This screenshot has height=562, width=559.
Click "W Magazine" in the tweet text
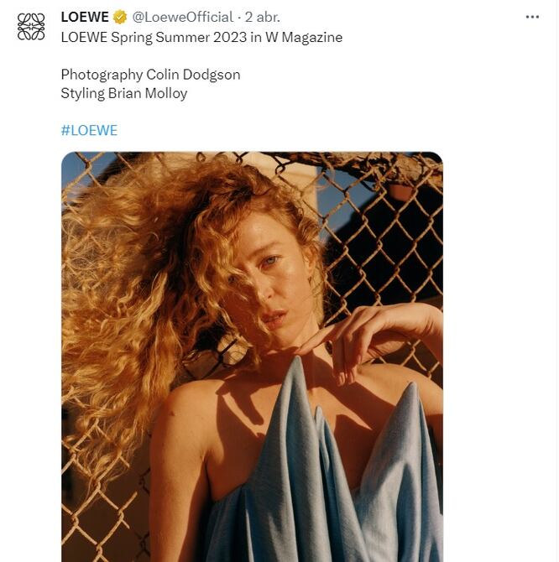[x=303, y=37]
